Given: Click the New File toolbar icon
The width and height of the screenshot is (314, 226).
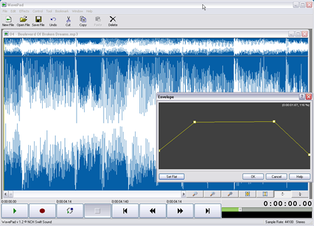Looking at the screenshot, I should 8,21.
